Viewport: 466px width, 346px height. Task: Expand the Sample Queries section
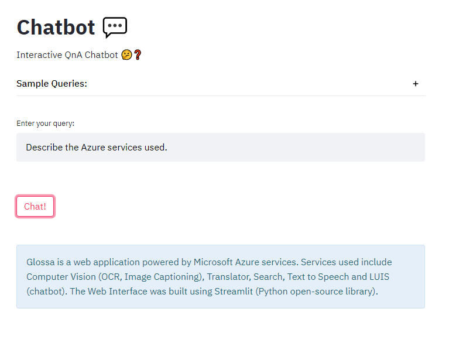(52, 84)
